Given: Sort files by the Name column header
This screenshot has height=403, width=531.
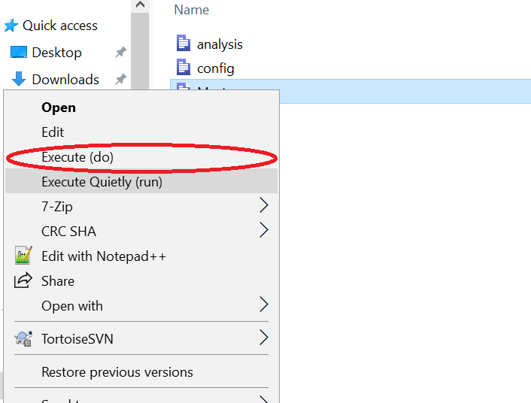Looking at the screenshot, I should point(192,10).
